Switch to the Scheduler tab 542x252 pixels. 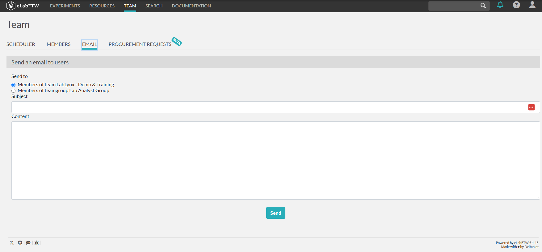pyautogui.click(x=21, y=44)
